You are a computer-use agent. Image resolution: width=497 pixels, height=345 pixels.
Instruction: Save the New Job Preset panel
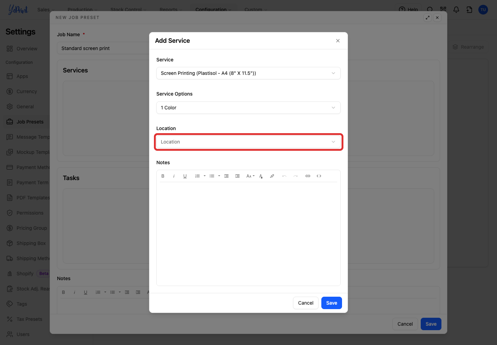[431, 324]
